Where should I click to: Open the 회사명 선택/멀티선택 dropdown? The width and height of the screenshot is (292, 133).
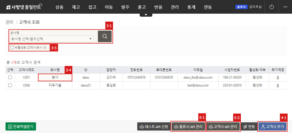tap(52, 39)
